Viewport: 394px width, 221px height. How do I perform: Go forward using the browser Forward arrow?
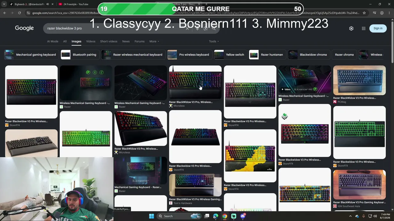point(12,13)
